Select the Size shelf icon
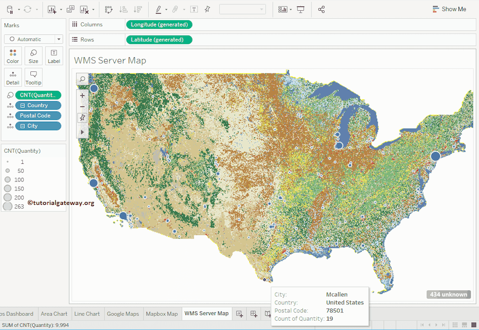This screenshot has height=330, width=479. coord(33,56)
